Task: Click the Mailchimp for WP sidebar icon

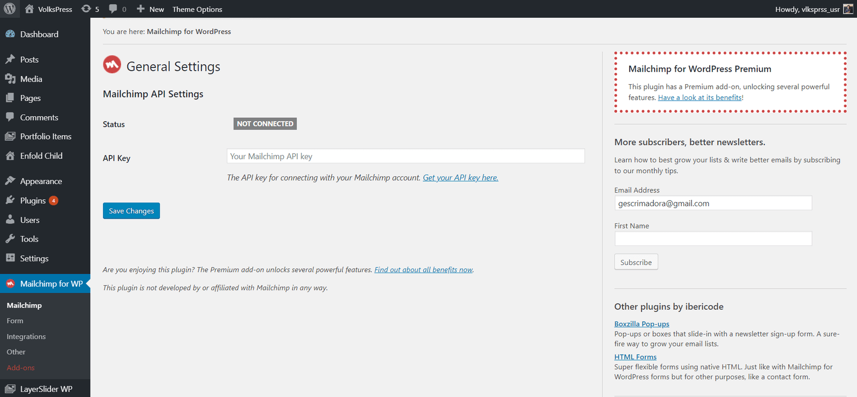Action: coord(10,283)
